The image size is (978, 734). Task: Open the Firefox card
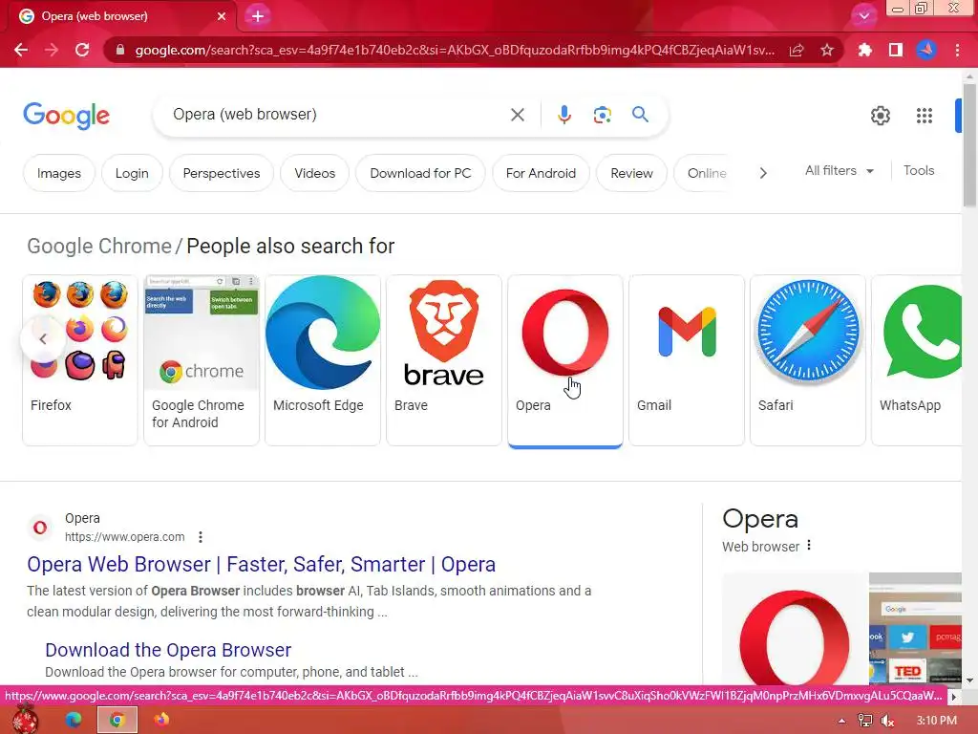point(80,360)
